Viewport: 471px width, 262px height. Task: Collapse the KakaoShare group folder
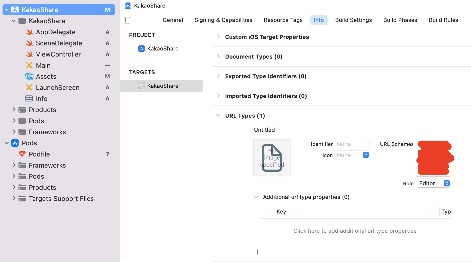[14, 21]
